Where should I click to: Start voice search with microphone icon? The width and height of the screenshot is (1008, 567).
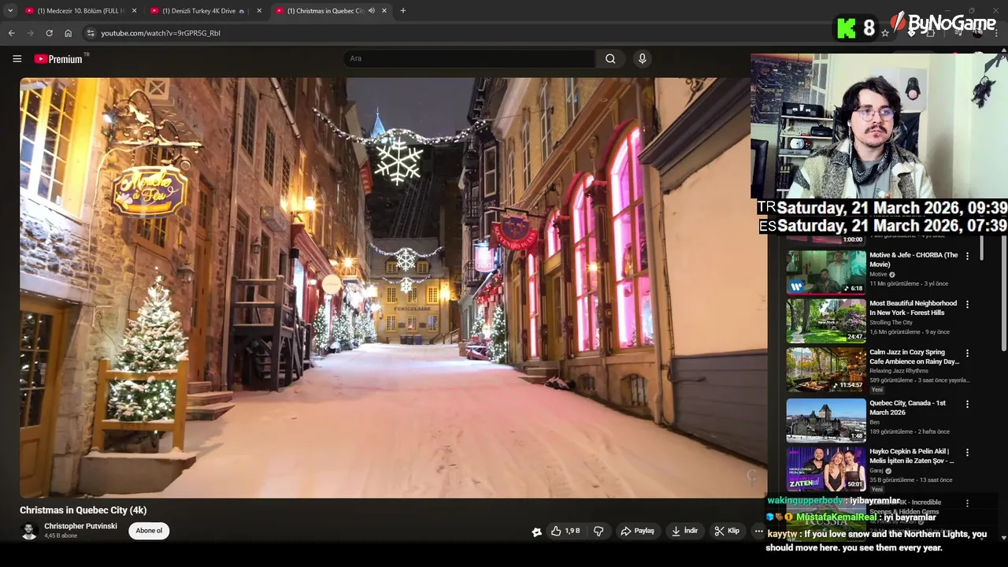pyautogui.click(x=643, y=59)
